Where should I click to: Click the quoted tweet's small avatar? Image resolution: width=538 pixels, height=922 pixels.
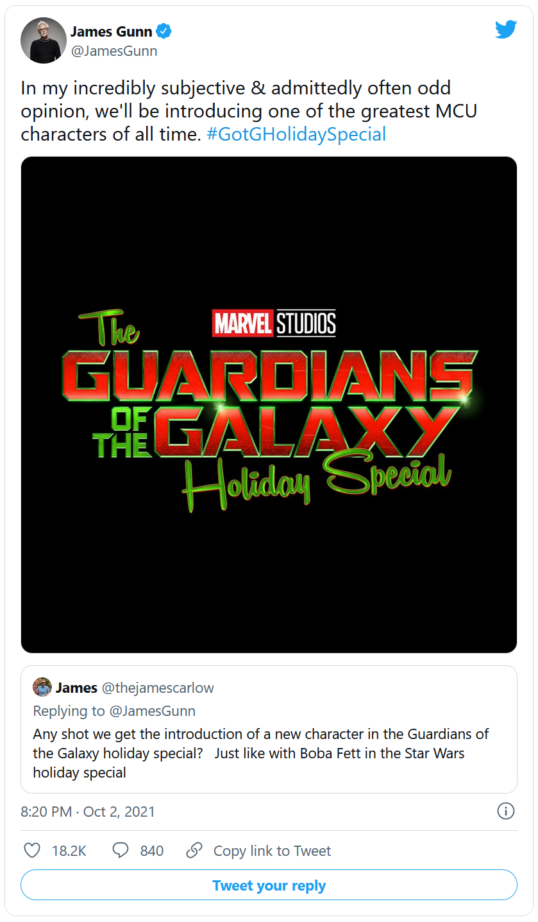coord(42,688)
